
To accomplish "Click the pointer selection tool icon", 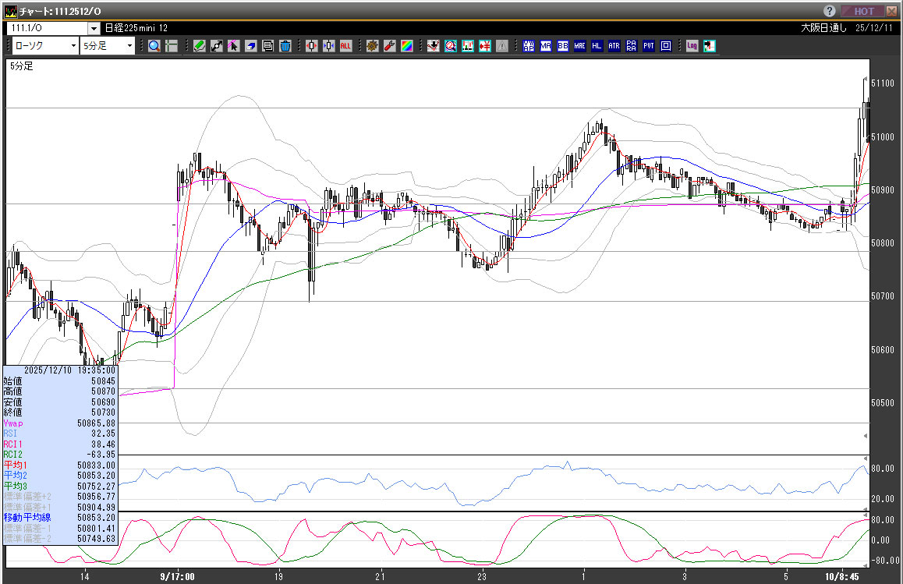I will (233, 46).
